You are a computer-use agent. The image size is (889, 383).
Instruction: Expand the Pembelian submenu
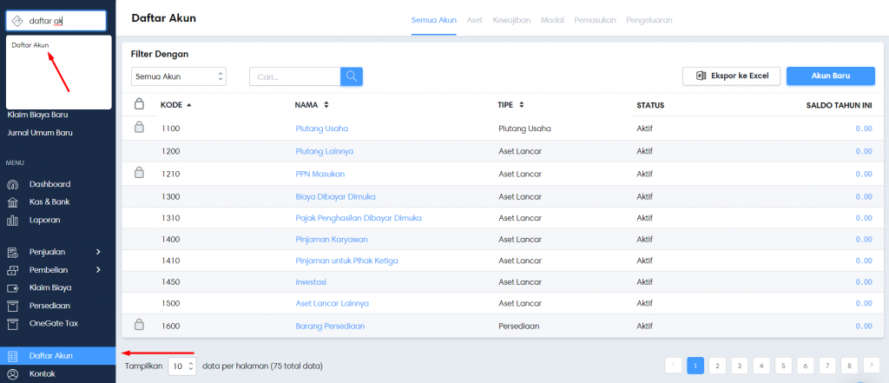[x=98, y=270]
